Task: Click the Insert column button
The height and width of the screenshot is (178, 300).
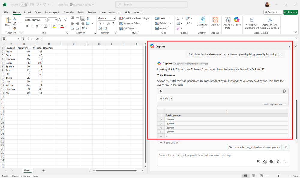Action: click(169, 142)
